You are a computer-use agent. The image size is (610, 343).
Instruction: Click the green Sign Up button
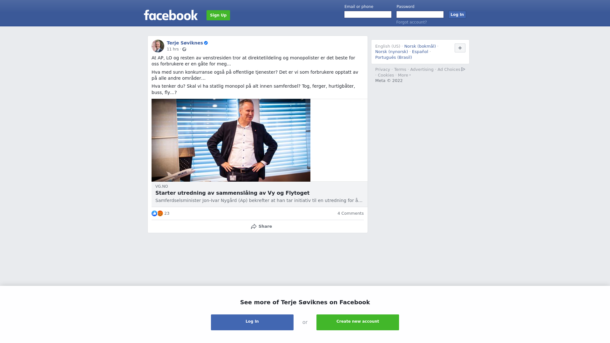tap(218, 15)
